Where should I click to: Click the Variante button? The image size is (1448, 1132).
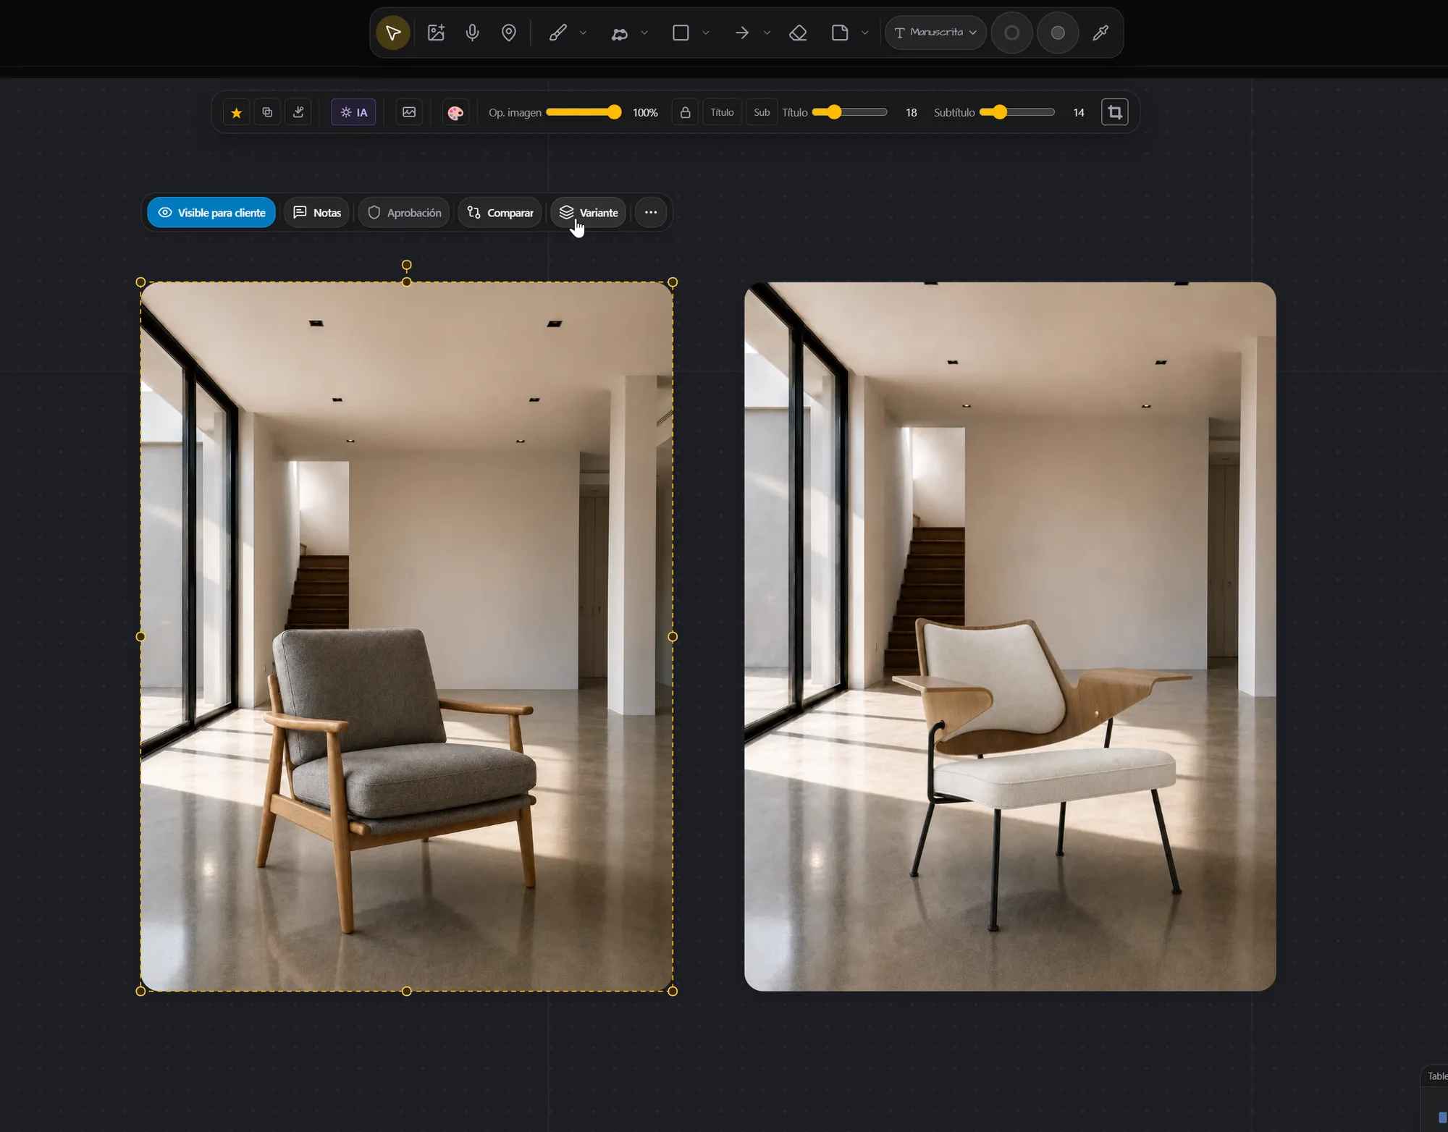tap(589, 213)
